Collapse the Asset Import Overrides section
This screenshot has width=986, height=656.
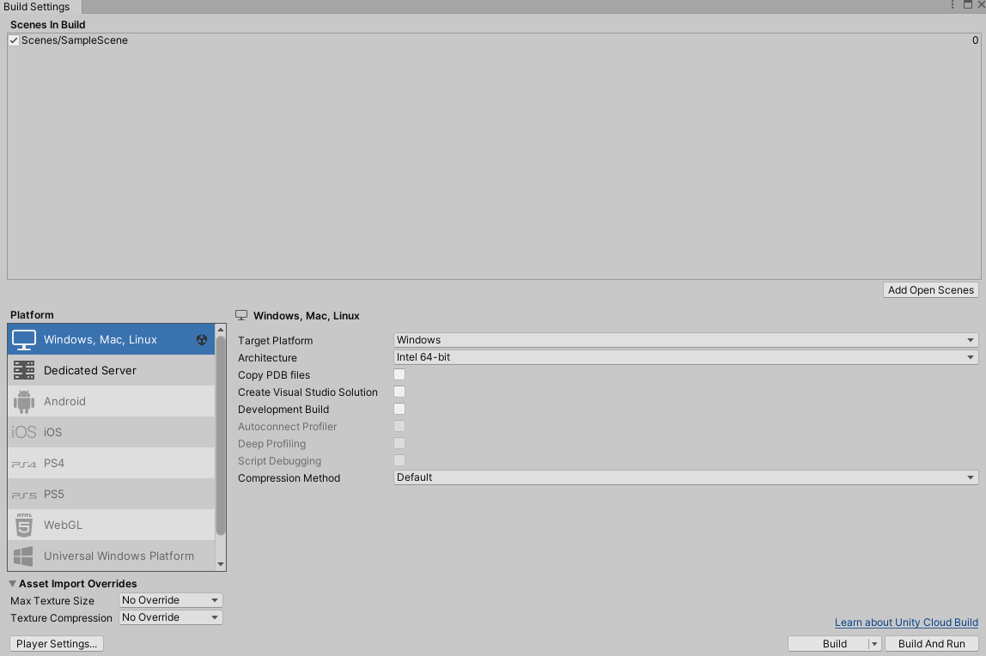[13, 584]
